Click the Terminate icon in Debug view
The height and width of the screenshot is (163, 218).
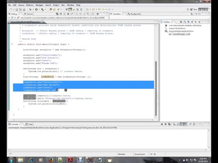tap(68, 14)
